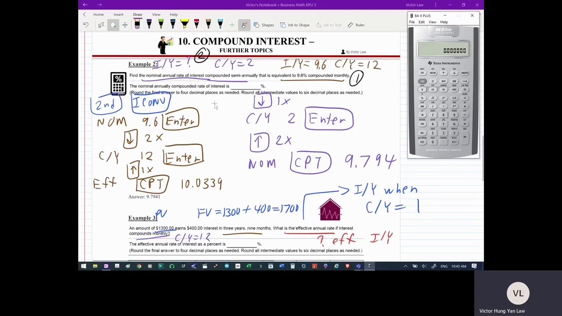Open the Shapes gallery
Screen dimensions: 562x316
pos(263,25)
